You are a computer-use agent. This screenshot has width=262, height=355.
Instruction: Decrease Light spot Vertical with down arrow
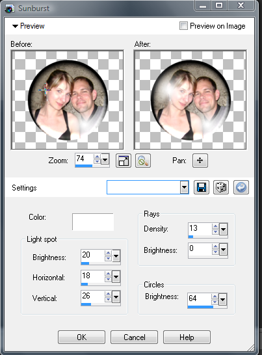tap(108, 300)
